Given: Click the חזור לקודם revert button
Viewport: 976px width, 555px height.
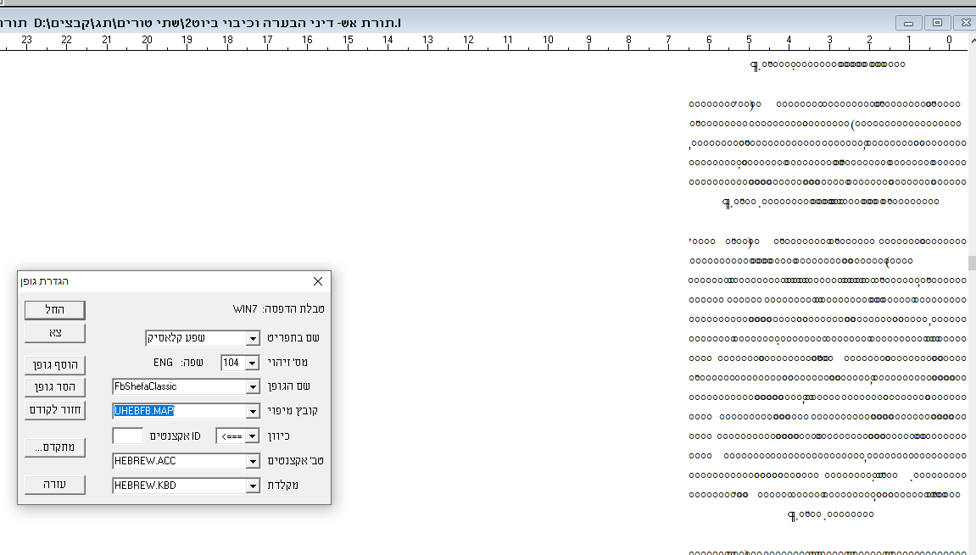Looking at the screenshot, I should click(x=55, y=410).
